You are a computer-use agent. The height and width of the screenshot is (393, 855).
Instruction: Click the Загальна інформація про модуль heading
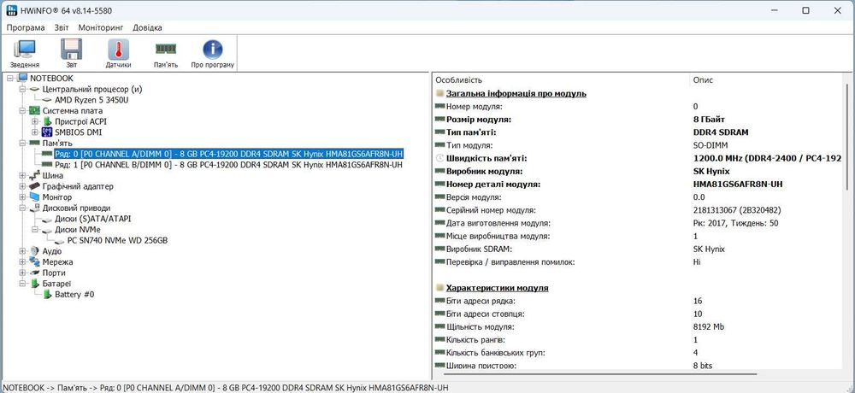(x=516, y=93)
